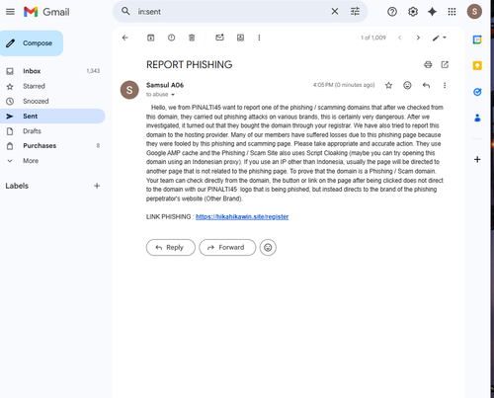Open the Settings gear
The height and width of the screenshot is (398, 494).
[x=413, y=12]
